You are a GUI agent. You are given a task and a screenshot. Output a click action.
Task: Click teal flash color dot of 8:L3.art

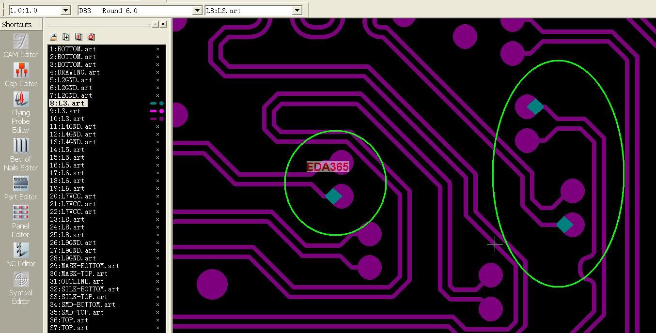[x=161, y=103]
